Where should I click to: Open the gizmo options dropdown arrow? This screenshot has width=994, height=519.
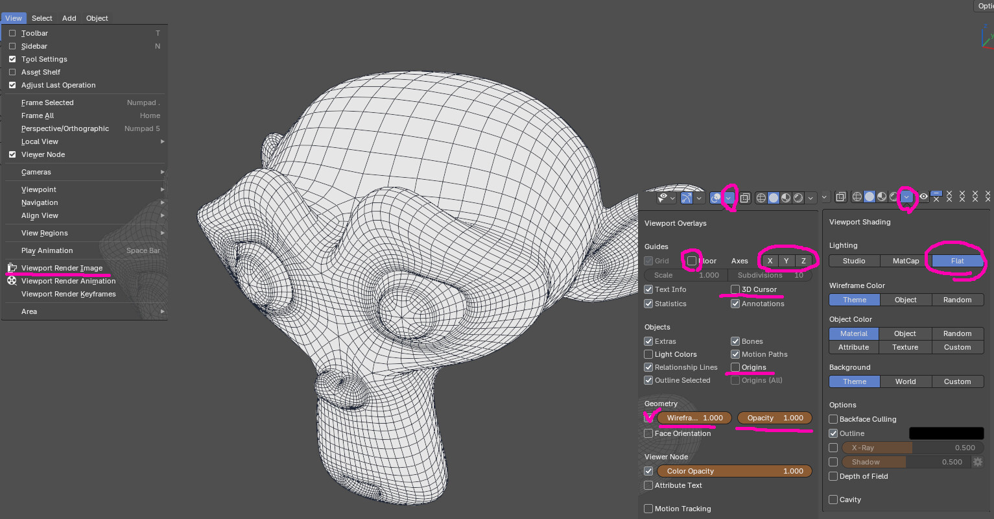pyautogui.click(x=699, y=198)
